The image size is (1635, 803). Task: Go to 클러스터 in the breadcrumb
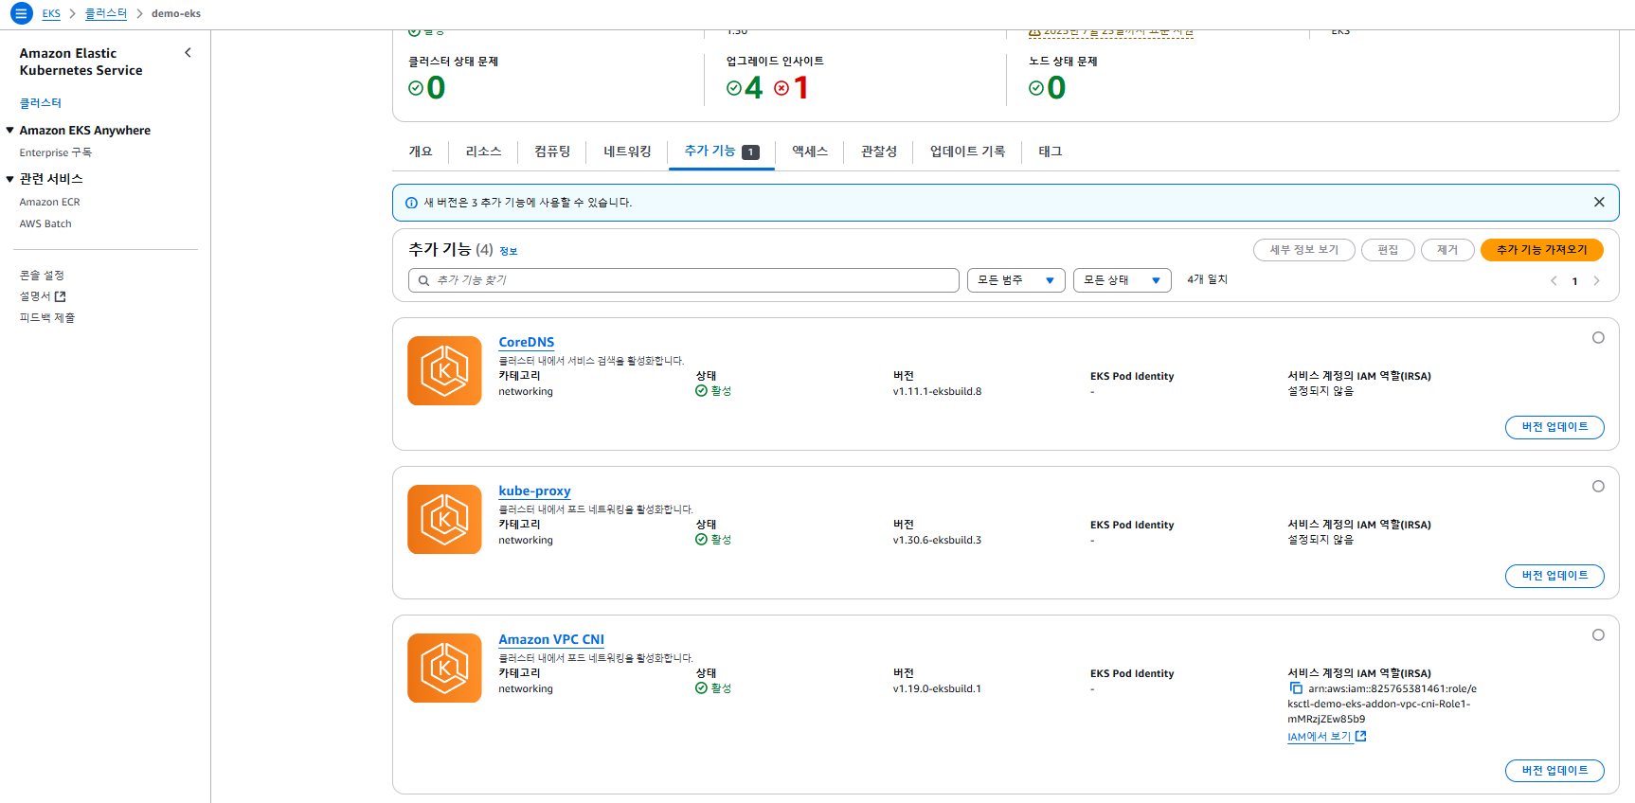(106, 13)
